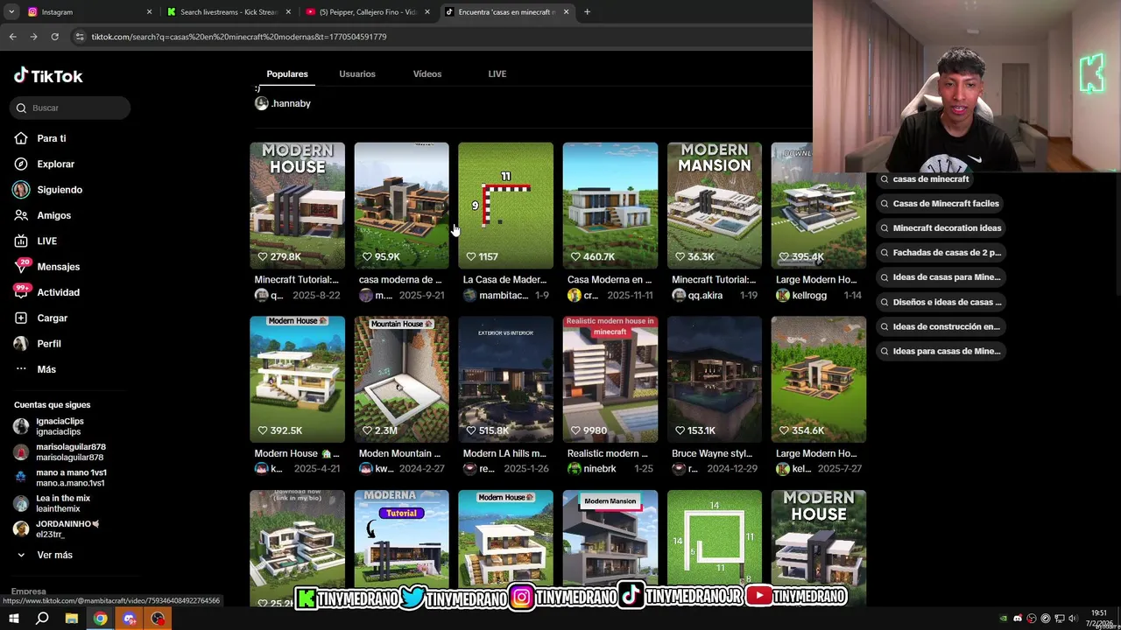This screenshot has width=1121, height=630.
Task: Open Ideas de construcción en... suggestion
Action: 941,326
